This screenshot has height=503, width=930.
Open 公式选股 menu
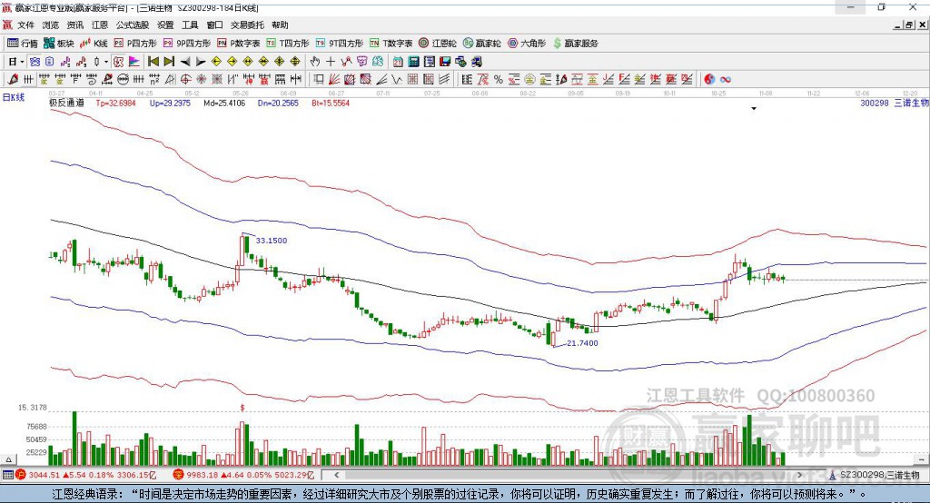coord(133,25)
